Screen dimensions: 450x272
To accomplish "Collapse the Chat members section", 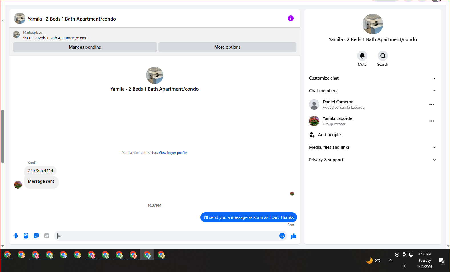I will pos(373,91).
